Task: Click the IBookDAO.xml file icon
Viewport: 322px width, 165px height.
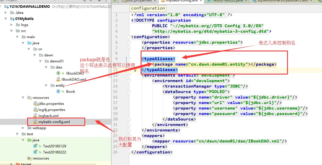Action: pos(58,79)
